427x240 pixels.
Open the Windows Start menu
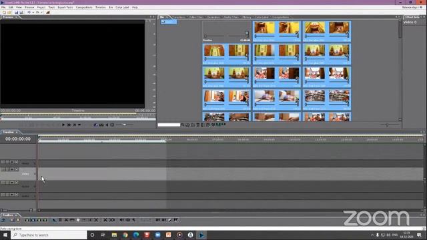click(5, 235)
